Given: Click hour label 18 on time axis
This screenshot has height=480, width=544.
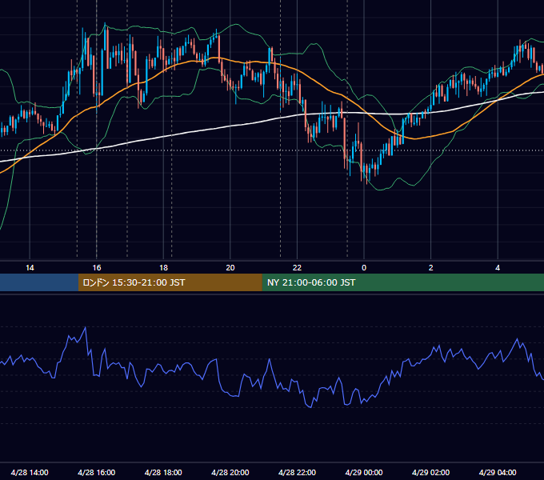Looking at the screenshot, I should click(163, 268).
